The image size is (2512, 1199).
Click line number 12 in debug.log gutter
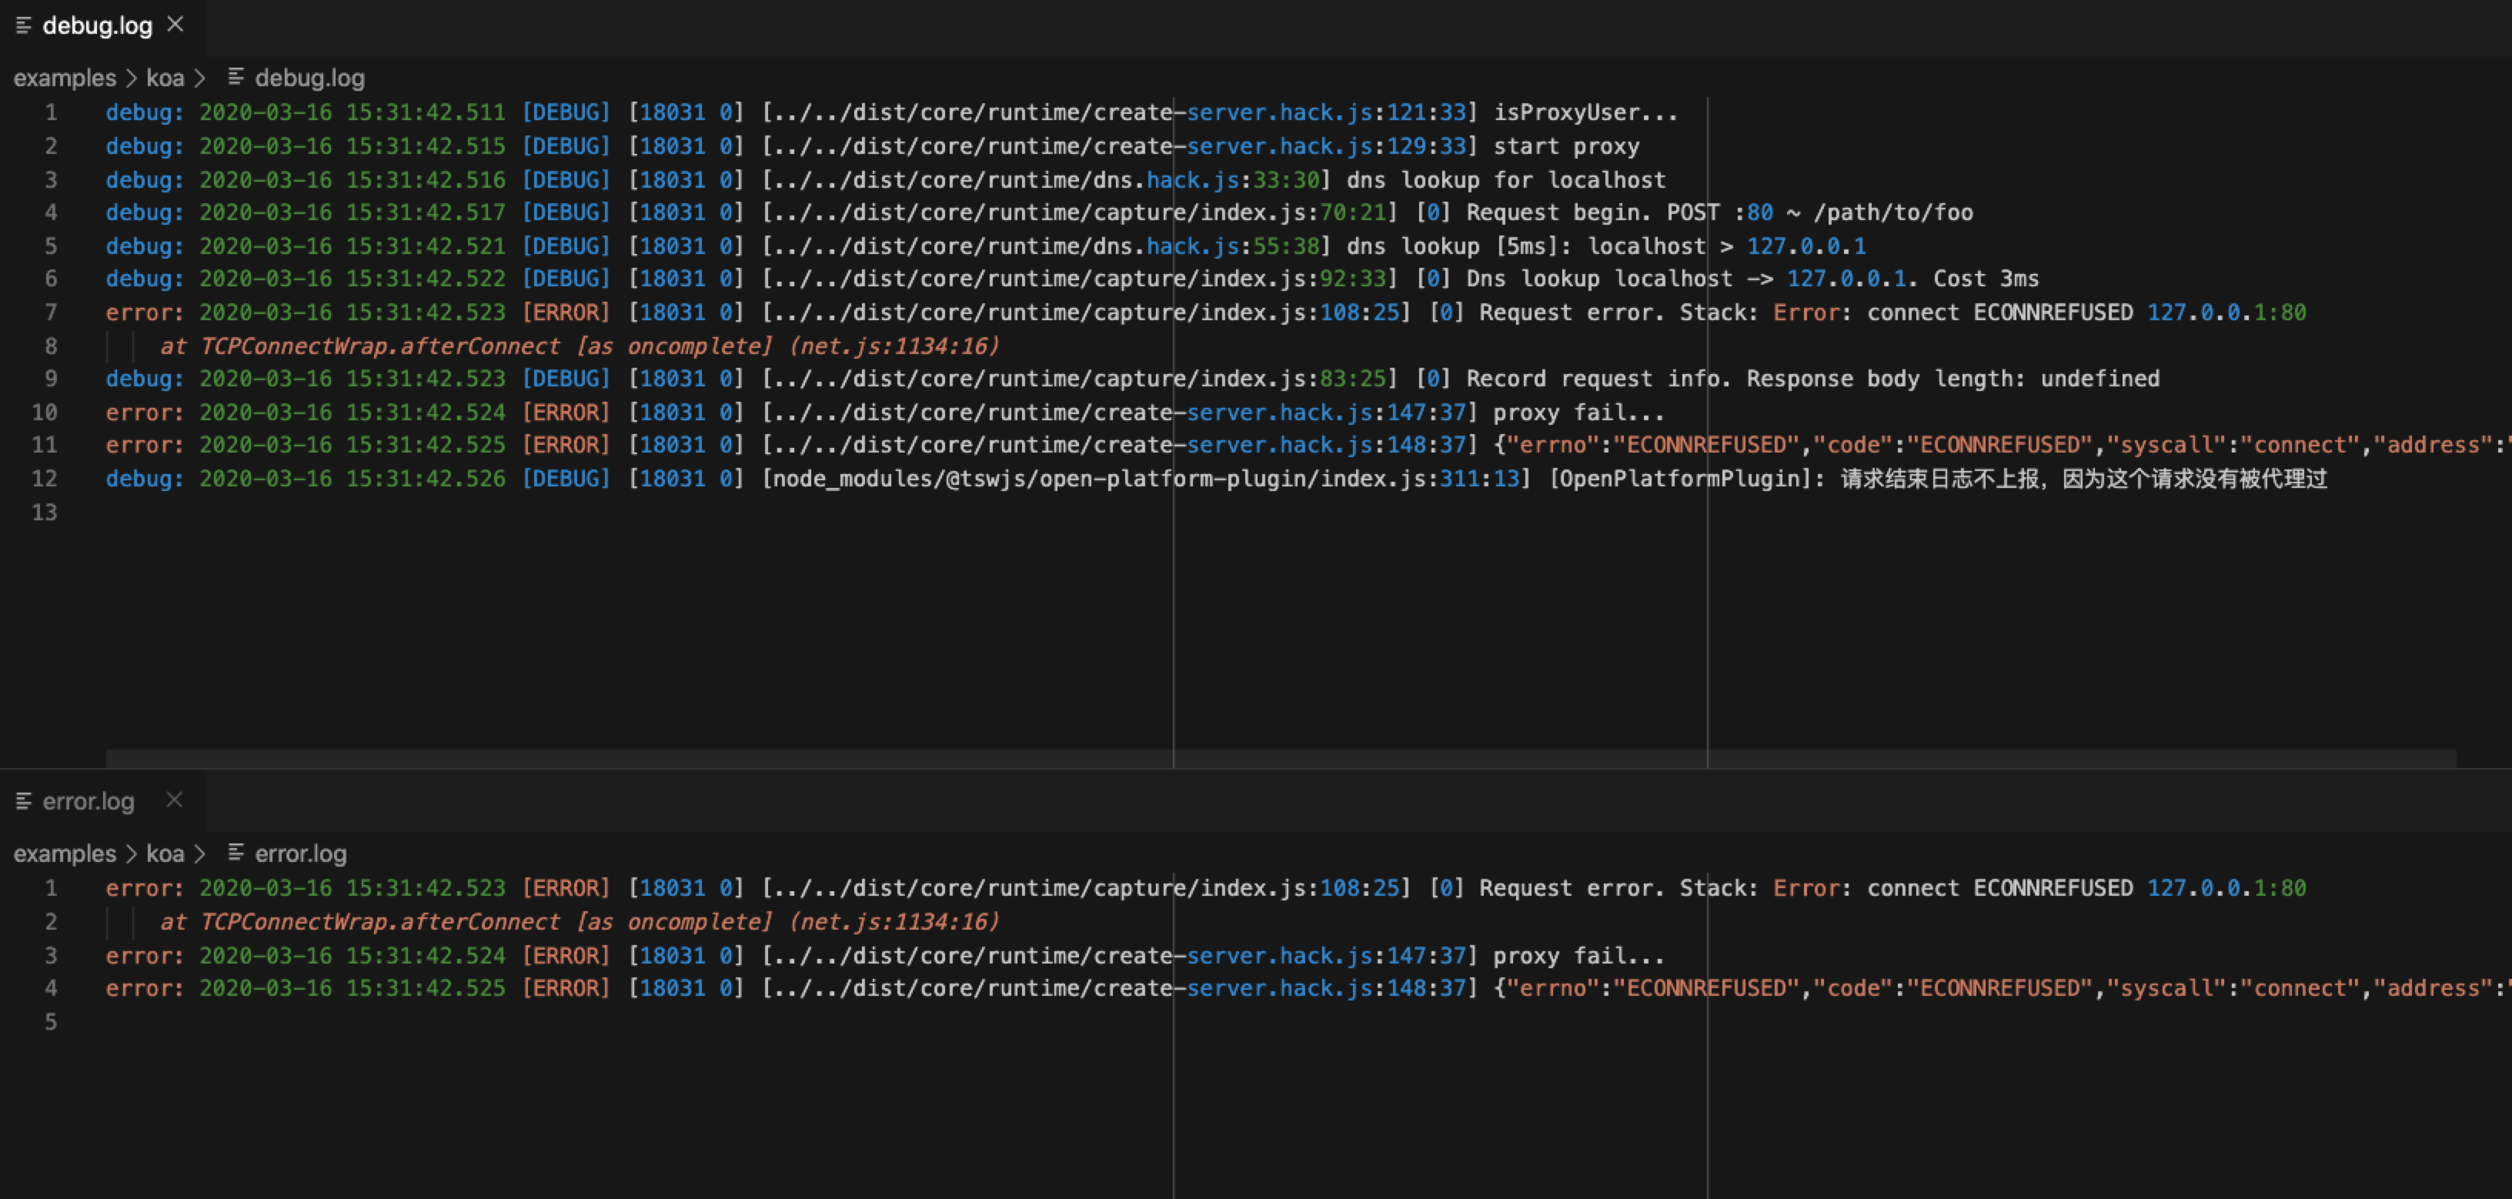(x=45, y=479)
